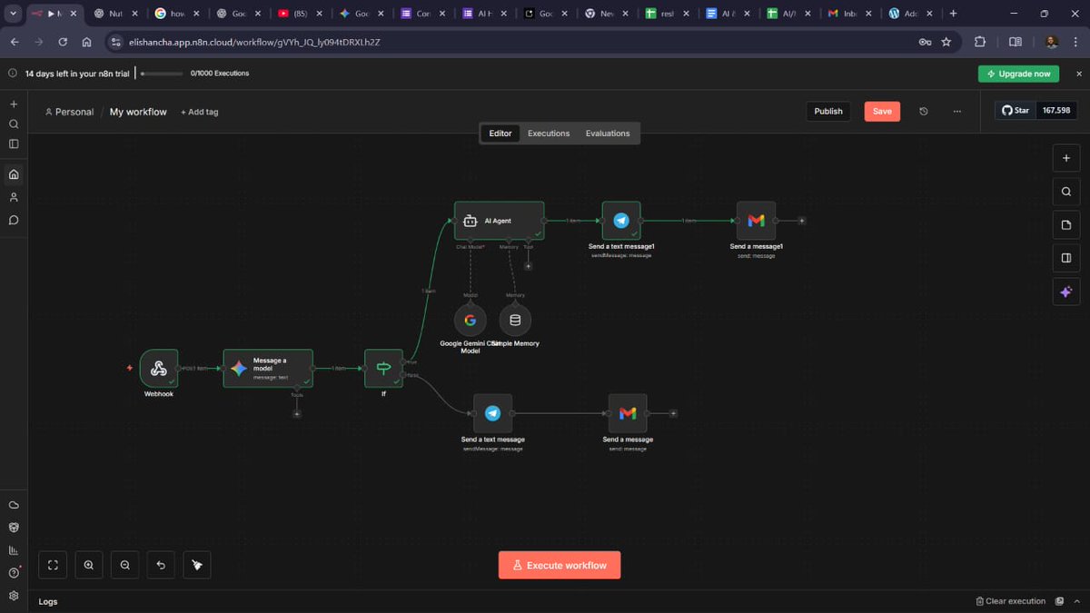Tidy up the workflow nodes
Viewport: 1090px width, 613px height.
click(197, 565)
